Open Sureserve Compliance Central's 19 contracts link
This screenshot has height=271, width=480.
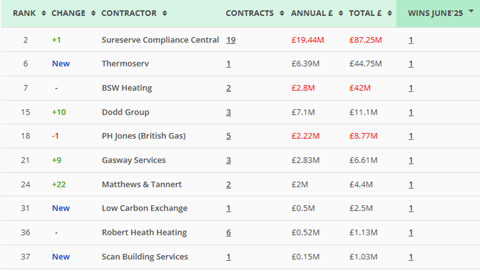[x=231, y=40]
